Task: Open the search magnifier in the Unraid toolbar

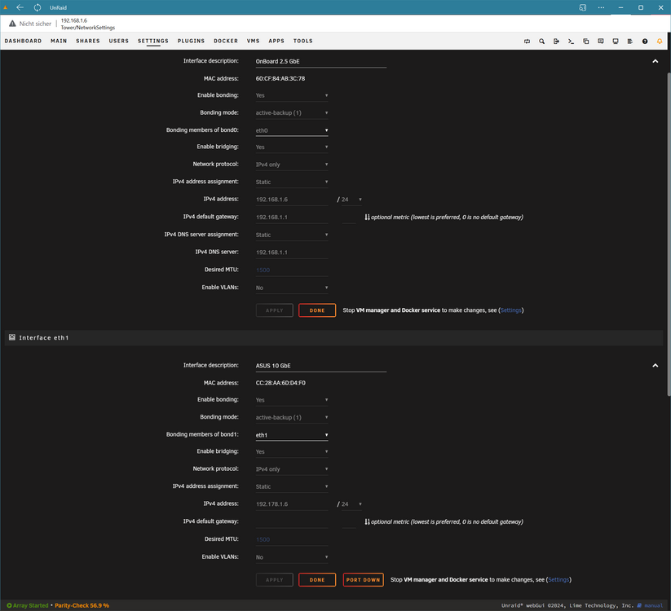Action: point(541,41)
